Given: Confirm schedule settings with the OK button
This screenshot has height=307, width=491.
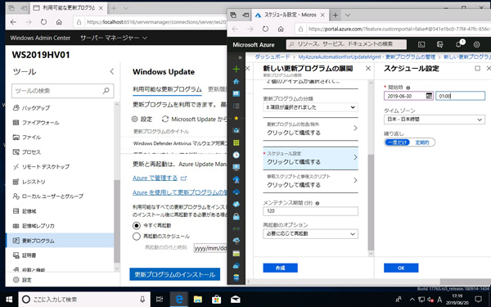Looking at the screenshot, I should click(401, 268).
